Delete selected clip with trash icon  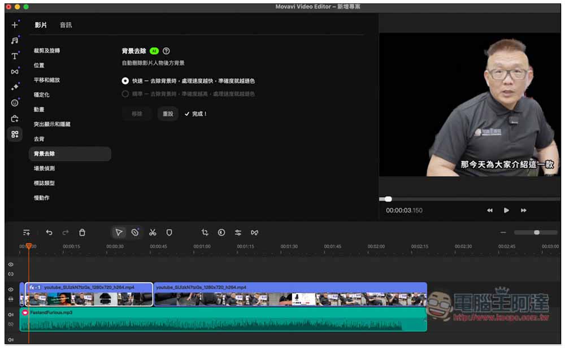[x=82, y=233]
